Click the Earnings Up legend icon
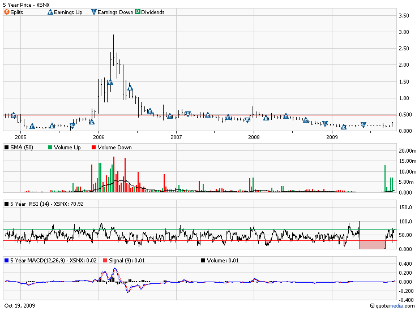Viewport: 419px width, 311px height. point(50,12)
